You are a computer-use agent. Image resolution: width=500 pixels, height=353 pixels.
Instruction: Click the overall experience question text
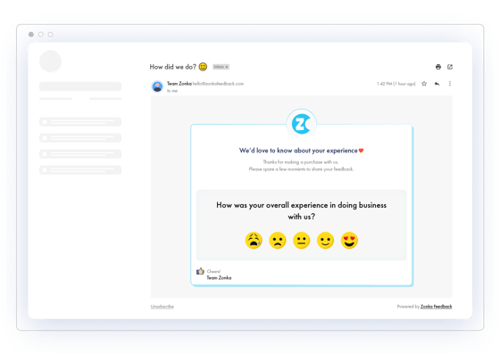tap(302, 210)
